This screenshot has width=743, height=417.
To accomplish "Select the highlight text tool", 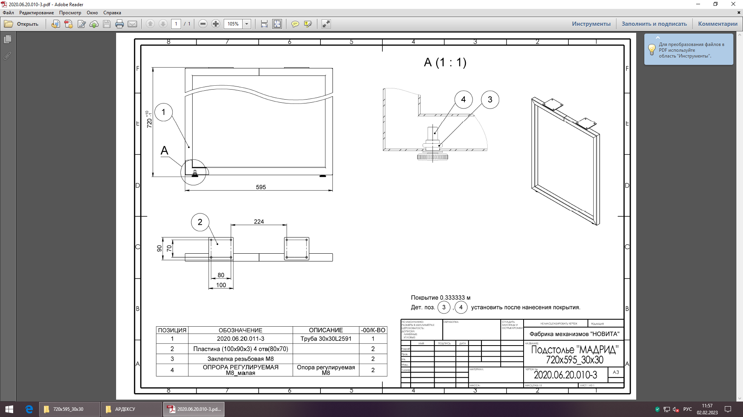I will pos(308,24).
